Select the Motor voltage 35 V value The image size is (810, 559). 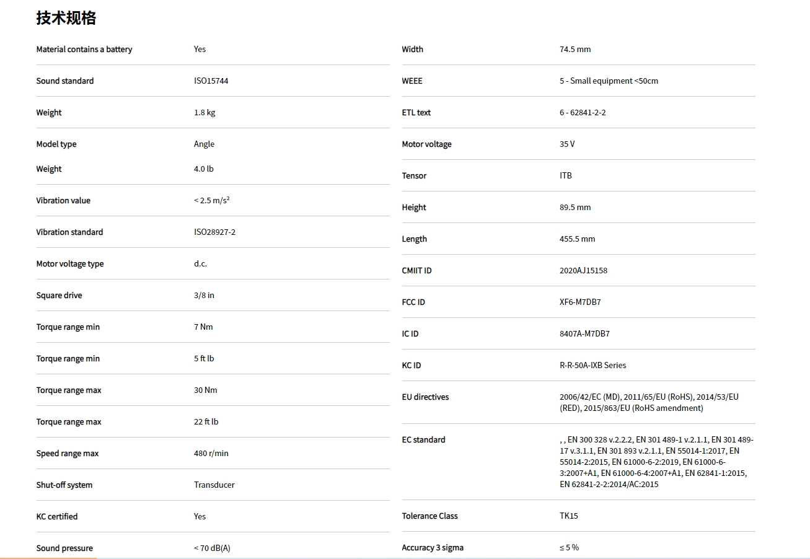pos(567,144)
